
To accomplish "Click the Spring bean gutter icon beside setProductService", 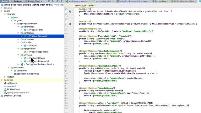I will click(70, 24).
